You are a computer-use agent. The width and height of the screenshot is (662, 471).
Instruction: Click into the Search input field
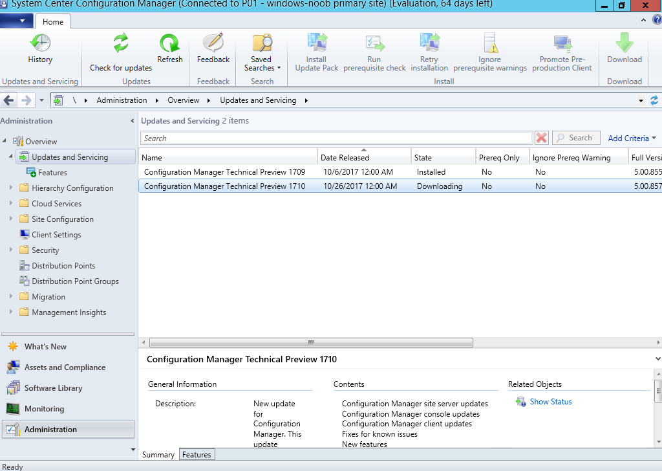point(336,138)
